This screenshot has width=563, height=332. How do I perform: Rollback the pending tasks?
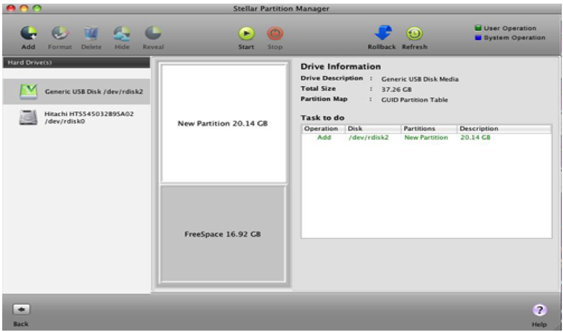[382, 33]
